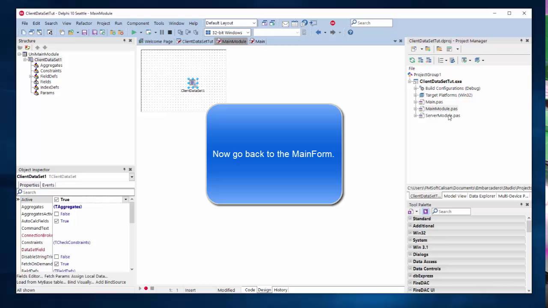548x308 pixels.
Task: Click the Save All toolbar icon
Action: [95, 33]
